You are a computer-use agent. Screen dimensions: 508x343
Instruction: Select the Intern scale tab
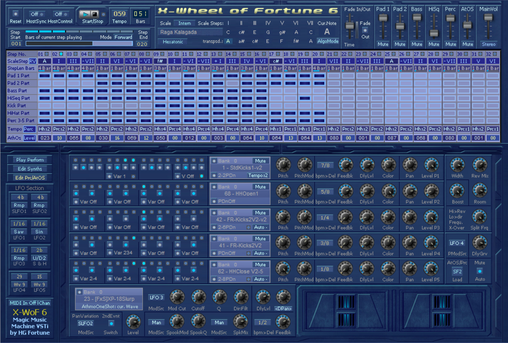point(185,23)
